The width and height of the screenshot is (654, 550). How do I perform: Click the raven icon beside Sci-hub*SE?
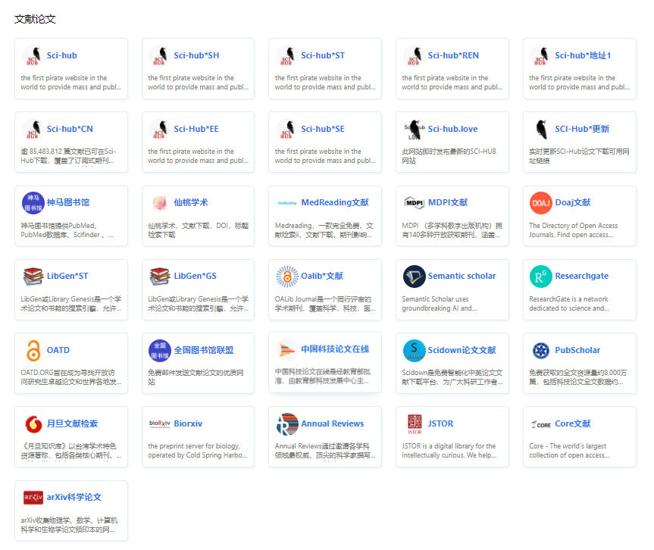click(287, 130)
